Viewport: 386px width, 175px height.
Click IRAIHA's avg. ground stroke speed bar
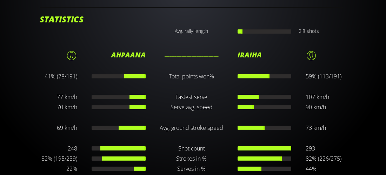pos(264,128)
